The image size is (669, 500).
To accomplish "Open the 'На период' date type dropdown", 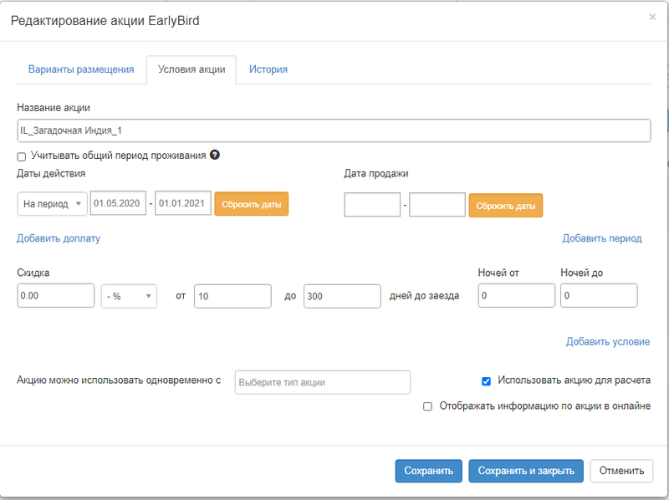I will tap(52, 204).
